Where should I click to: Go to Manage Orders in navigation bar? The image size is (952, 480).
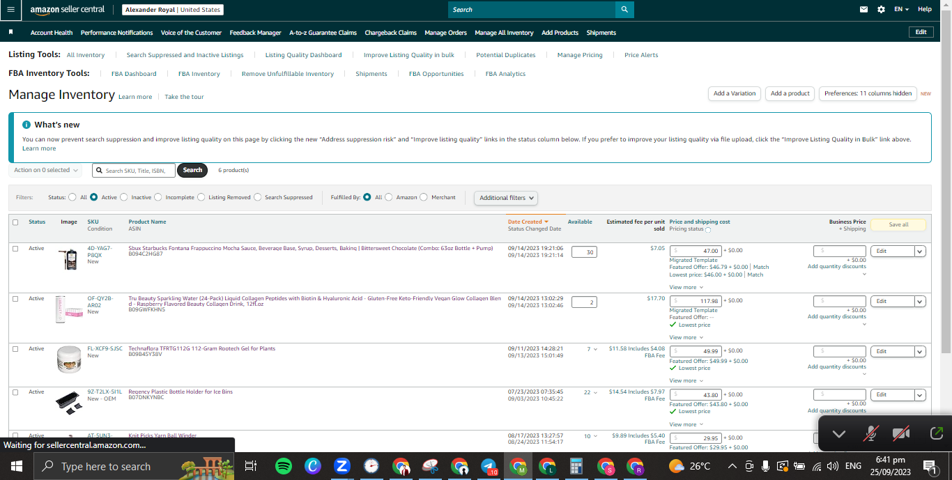[x=445, y=33]
